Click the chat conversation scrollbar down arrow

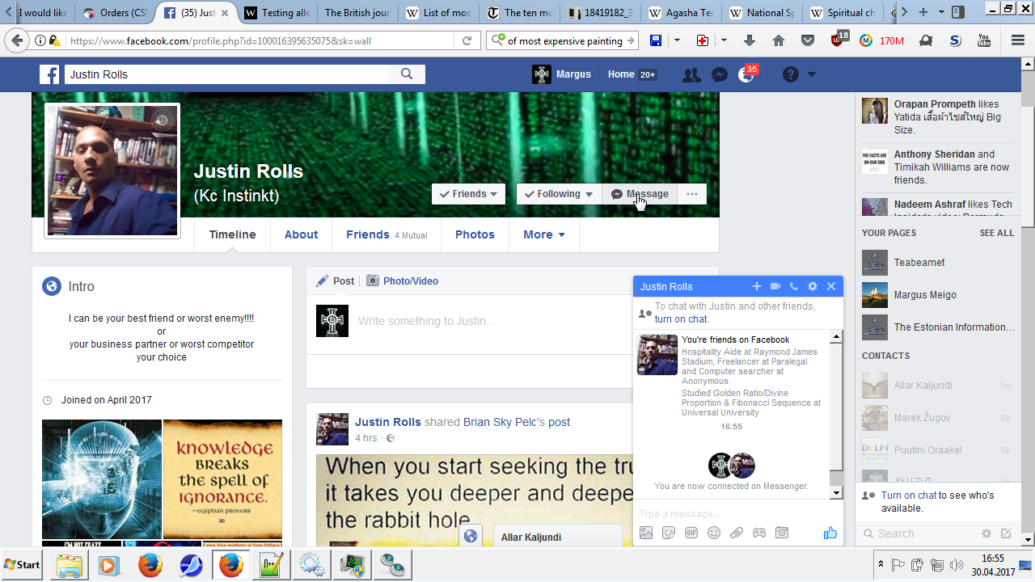click(836, 492)
